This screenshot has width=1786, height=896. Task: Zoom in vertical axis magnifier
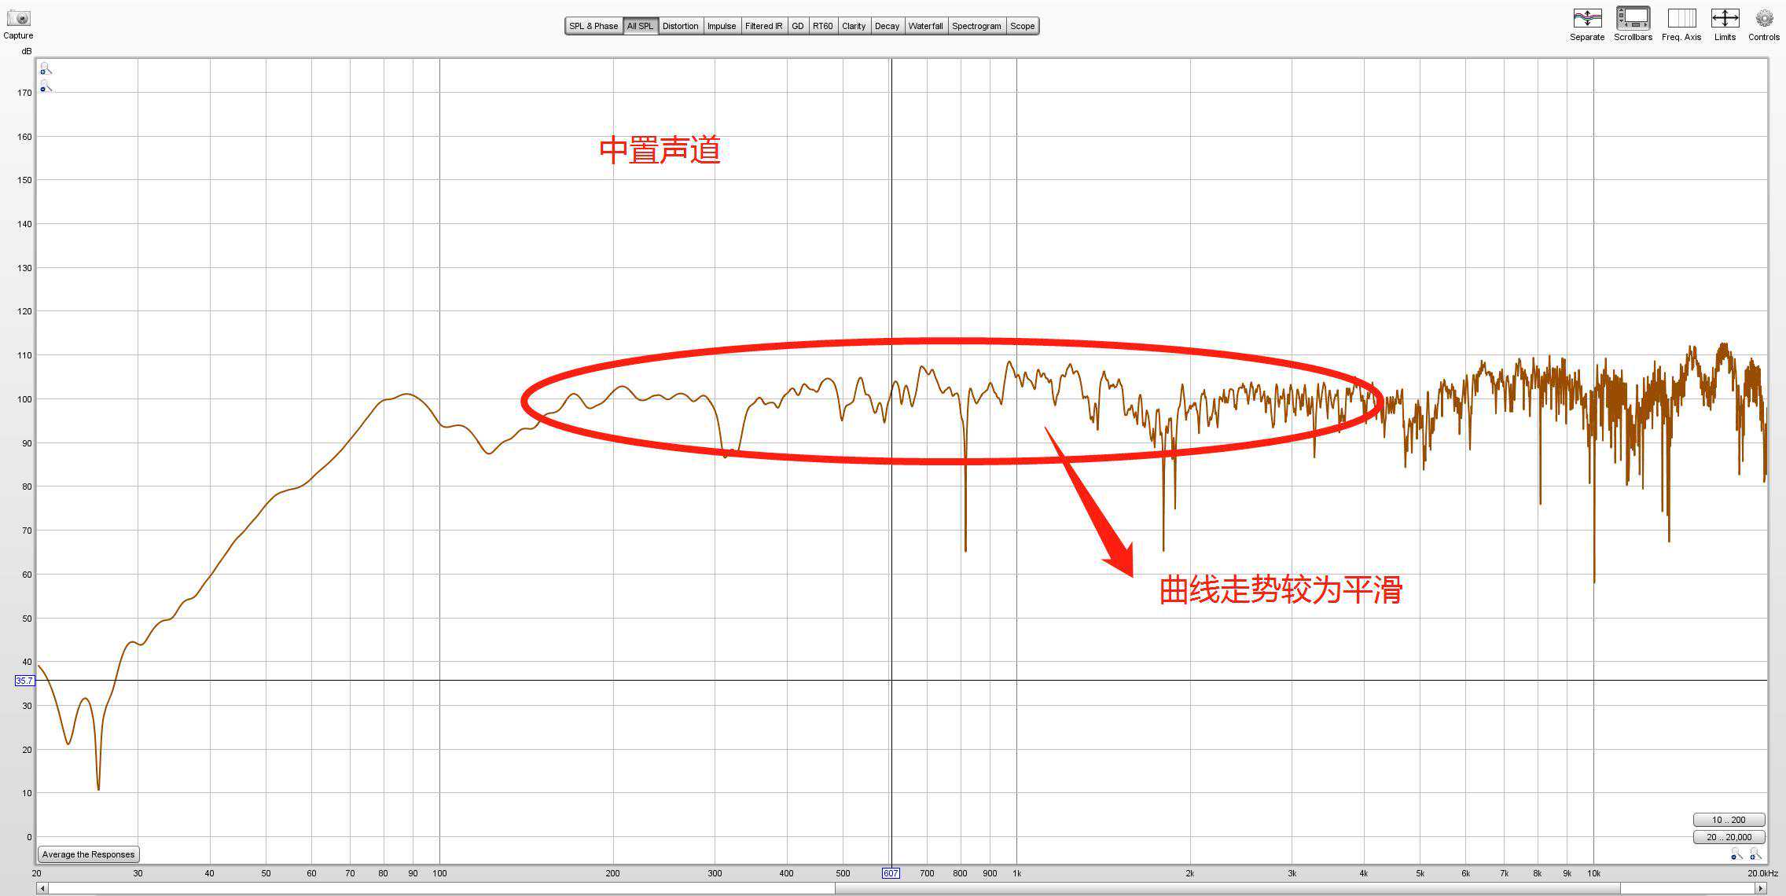click(46, 69)
